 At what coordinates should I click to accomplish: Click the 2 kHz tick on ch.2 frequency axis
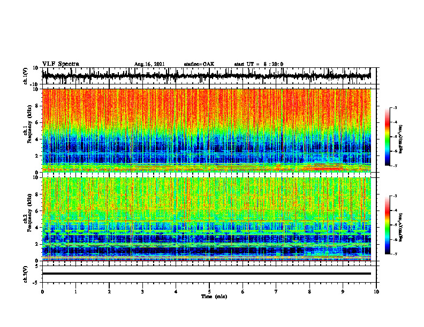[37, 244]
